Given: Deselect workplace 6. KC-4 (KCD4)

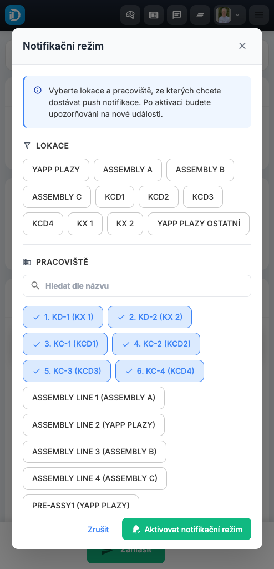Looking at the screenshot, I should click(x=160, y=371).
